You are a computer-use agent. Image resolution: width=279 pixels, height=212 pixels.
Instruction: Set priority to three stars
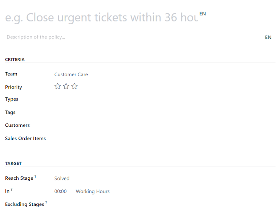click(74, 86)
